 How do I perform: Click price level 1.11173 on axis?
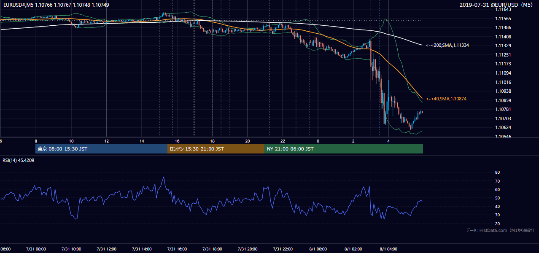pyautogui.click(x=503, y=64)
